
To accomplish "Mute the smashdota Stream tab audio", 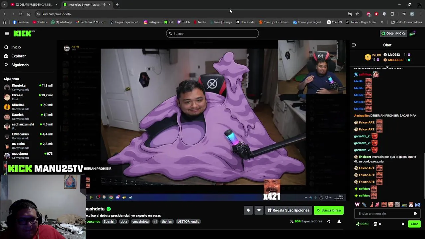I will point(104,5).
